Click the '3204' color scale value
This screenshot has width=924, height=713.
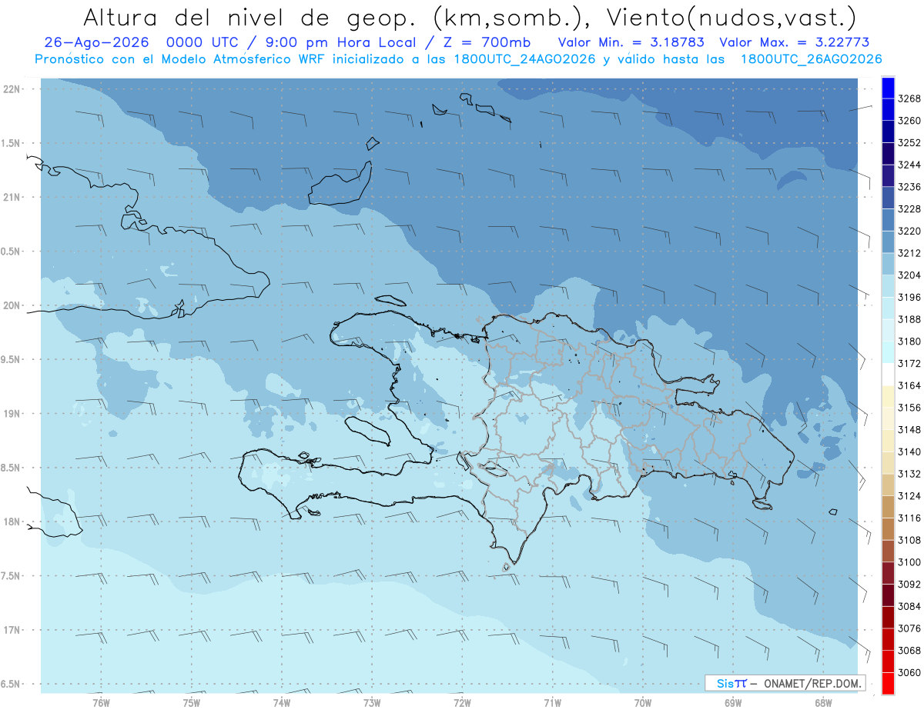pos(909,275)
